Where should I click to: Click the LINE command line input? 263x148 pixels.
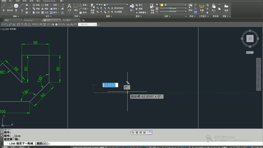coord(133,143)
